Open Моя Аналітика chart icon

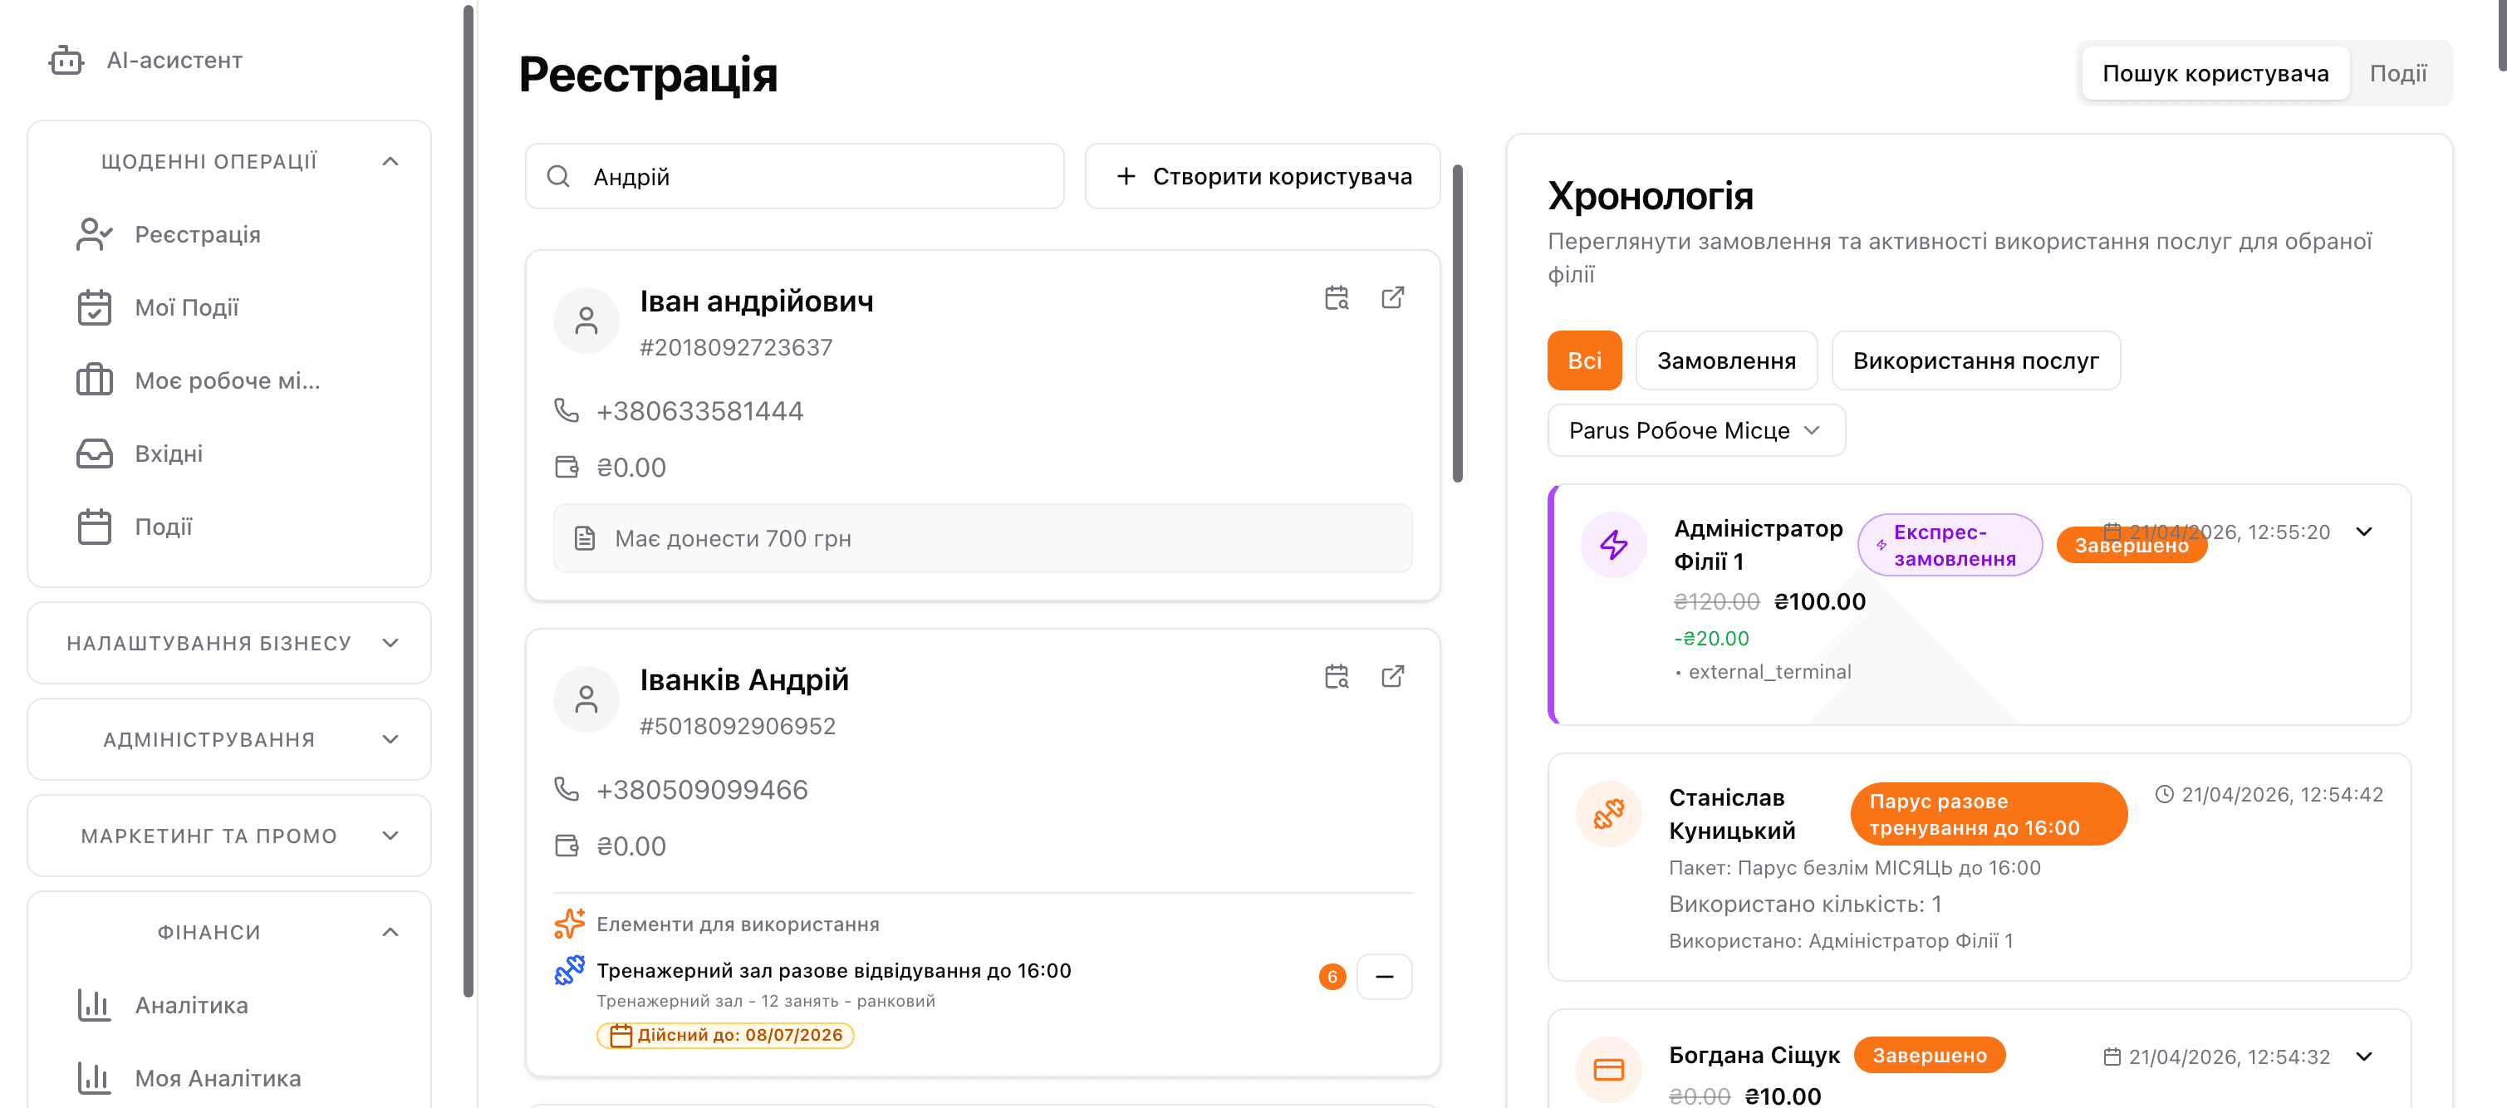click(x=95, y=1078)
